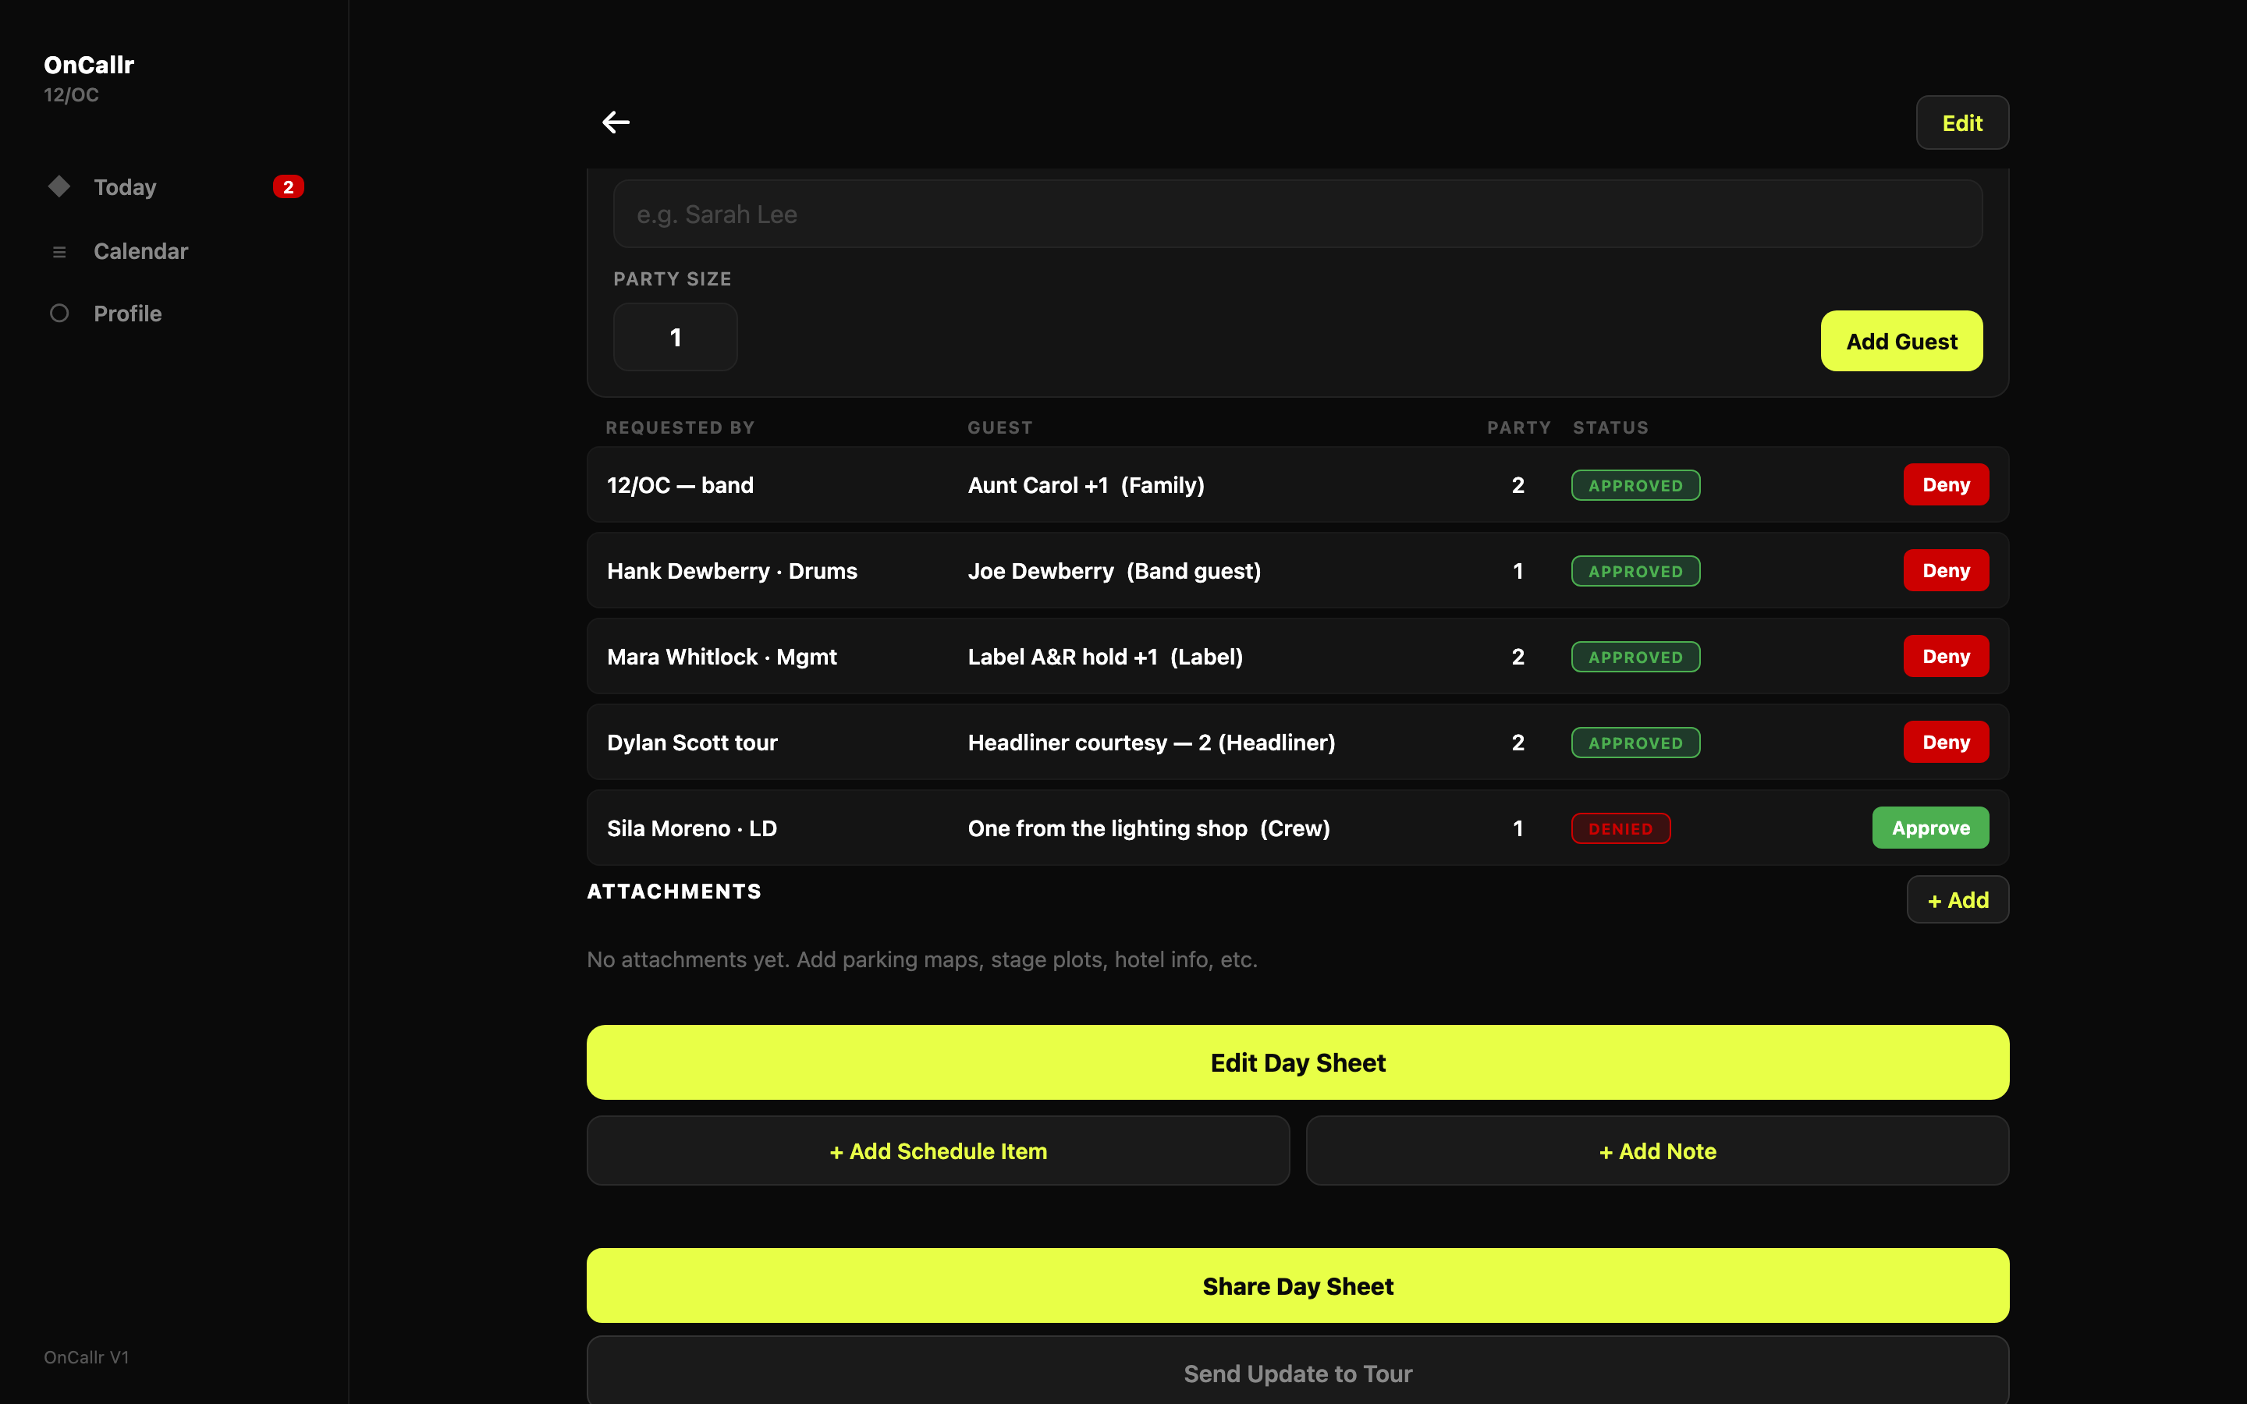Click the 12/OC band label under OnCallr
2247x1404 pixels.
72,94
